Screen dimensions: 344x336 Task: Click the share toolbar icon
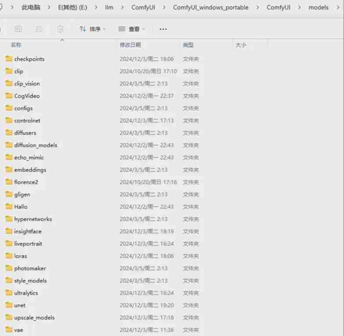click(39, 29)
